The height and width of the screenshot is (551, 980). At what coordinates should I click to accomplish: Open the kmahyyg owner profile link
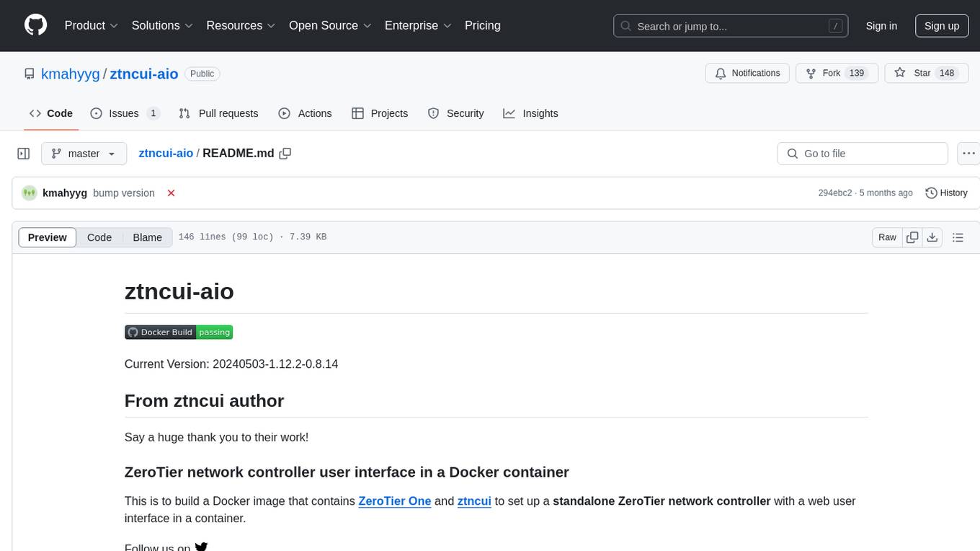pos(71,74)
